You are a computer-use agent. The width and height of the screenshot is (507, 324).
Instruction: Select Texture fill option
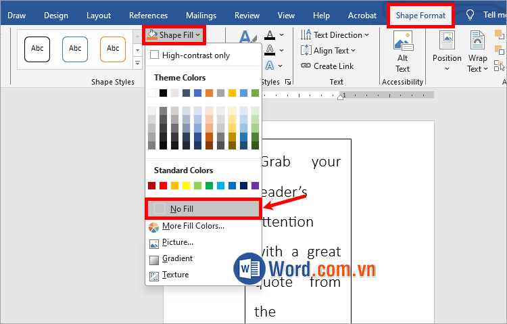click(175, 275)
